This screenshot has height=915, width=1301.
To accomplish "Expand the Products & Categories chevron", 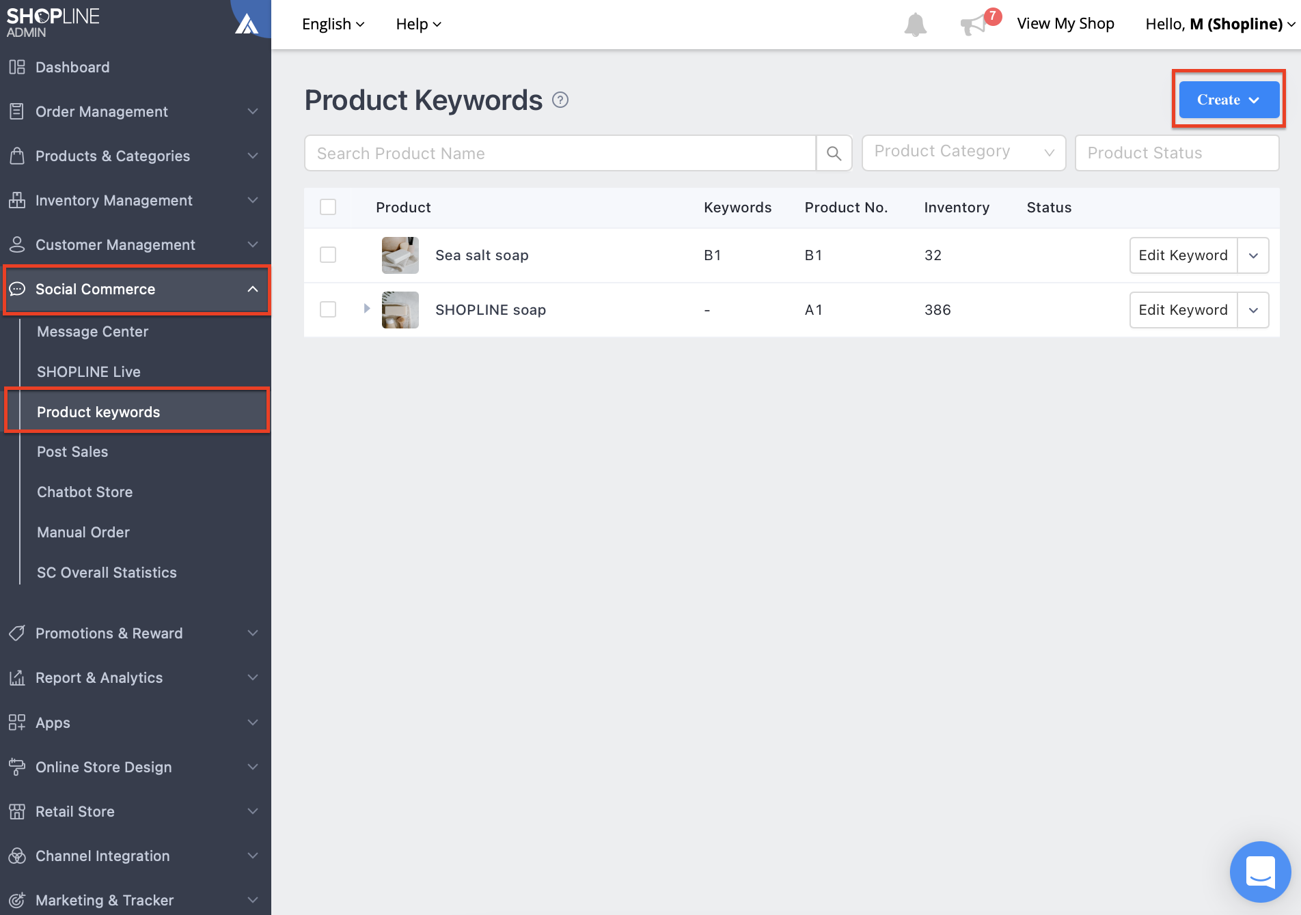I will click(253, 156).
